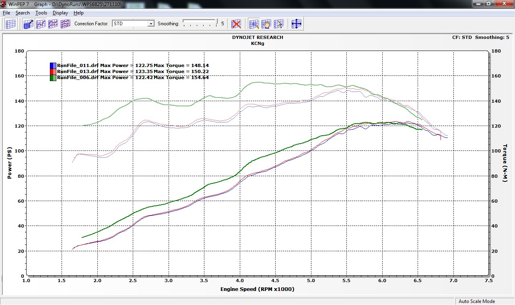The height and width of the screenshot is (305, 515).
Task: Open the data table grid view icon
Action: coord(10,24)
